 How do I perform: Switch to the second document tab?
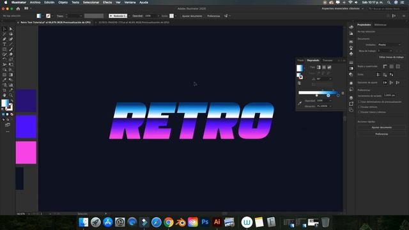(x=134, y=22)
